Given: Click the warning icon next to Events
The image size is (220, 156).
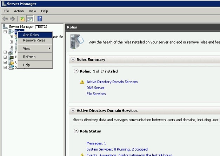Looking at the screenshot, I should tap(82, 155).
